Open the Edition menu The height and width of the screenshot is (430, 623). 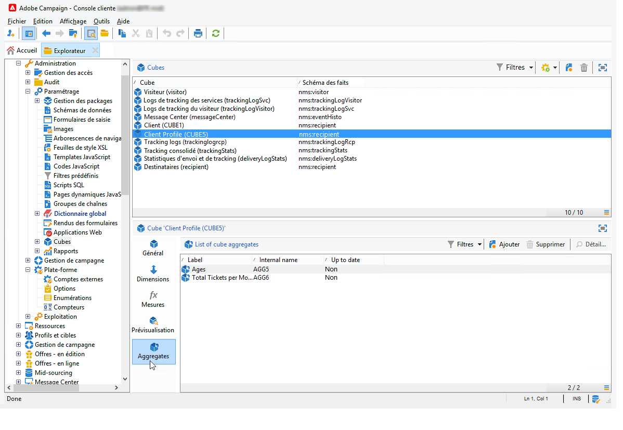pyautogui.click(x=43, y=21)
